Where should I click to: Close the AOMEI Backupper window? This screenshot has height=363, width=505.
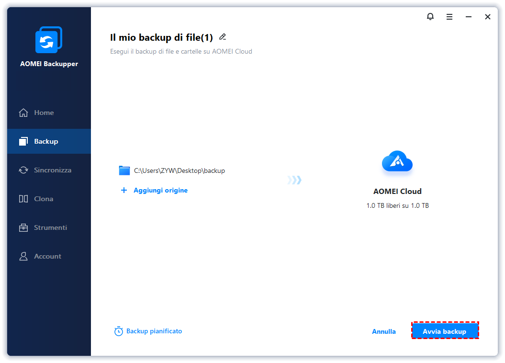tap(488, 17)
